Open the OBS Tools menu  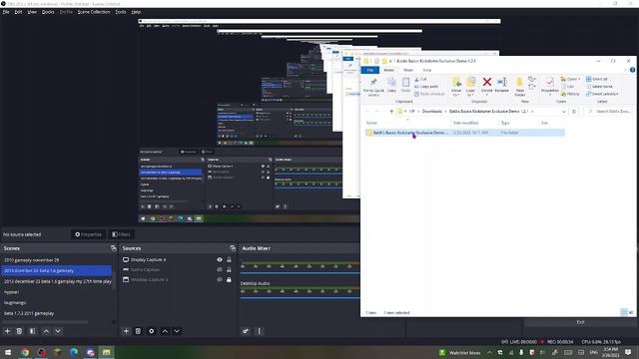pos(121,12)
